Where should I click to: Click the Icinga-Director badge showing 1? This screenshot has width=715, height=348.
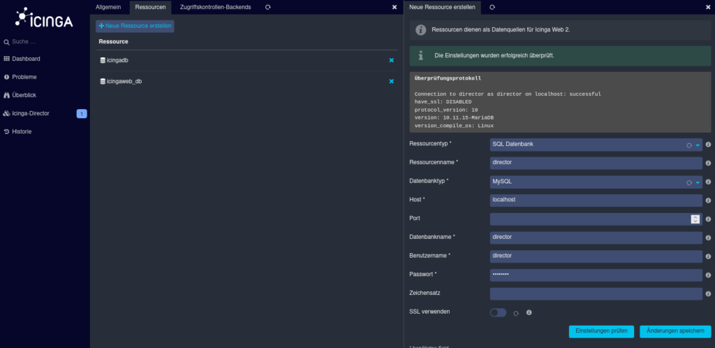[x=82, y=114]
